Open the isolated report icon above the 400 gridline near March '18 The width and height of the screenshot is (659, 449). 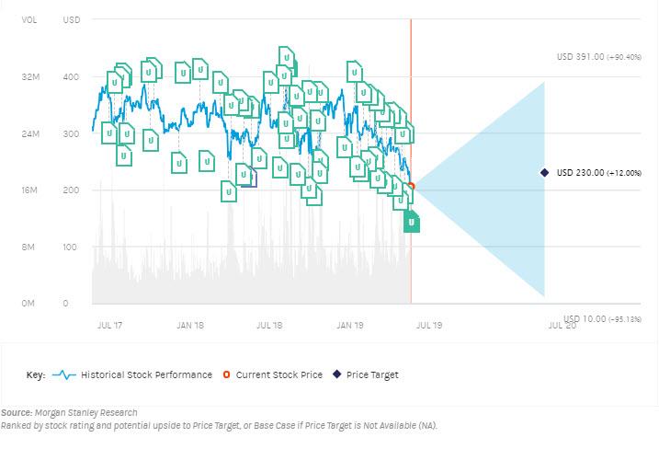click(200, 69)
